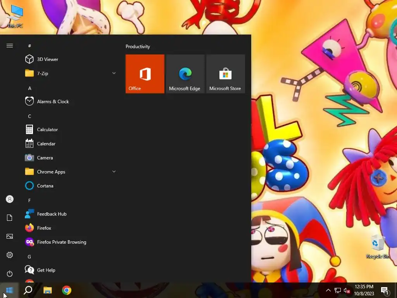
Task: Open the Action Center notifications icon
Action: click(384, 290)
